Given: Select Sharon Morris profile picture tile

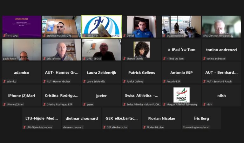Looking at the screenshot, I should coord(142,50).
